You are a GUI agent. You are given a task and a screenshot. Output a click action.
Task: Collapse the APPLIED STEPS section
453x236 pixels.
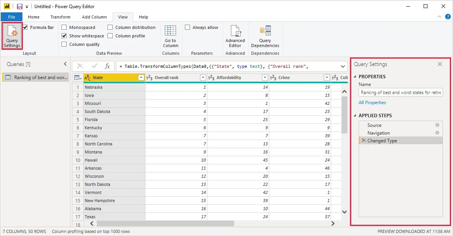tap(355, 116)
